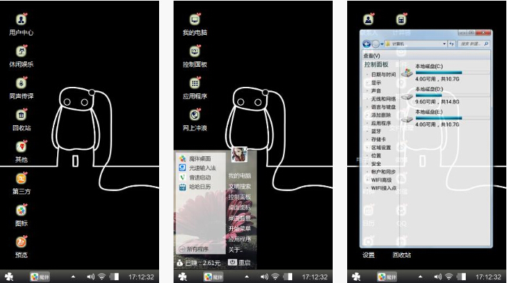Launch 光速输入法 from the start menu

197,168
